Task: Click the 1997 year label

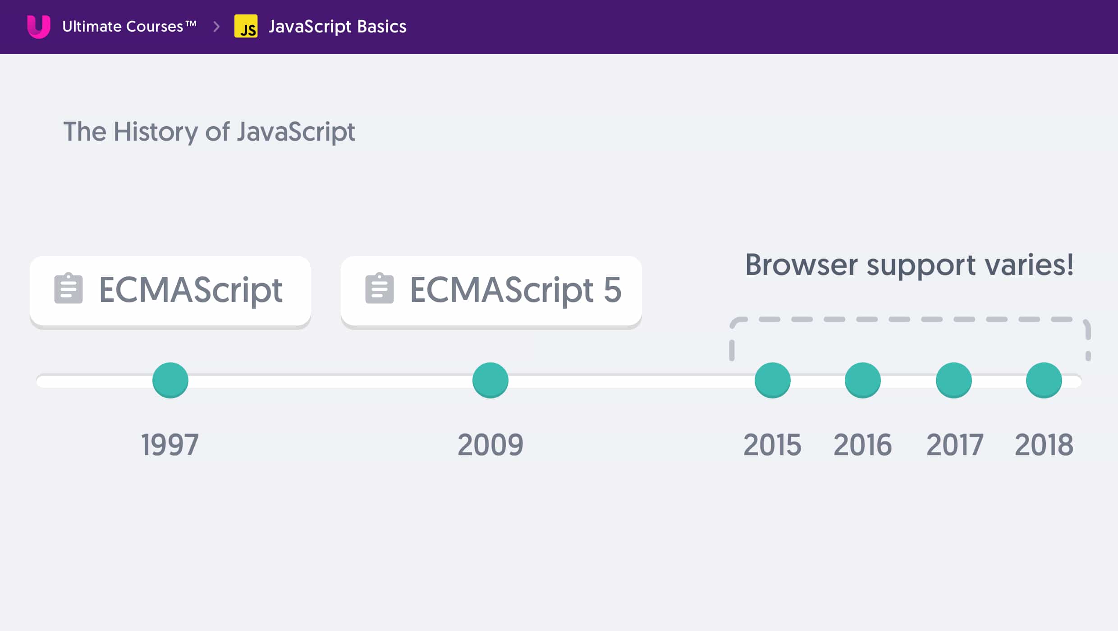Action: click(x=170, y=445)
